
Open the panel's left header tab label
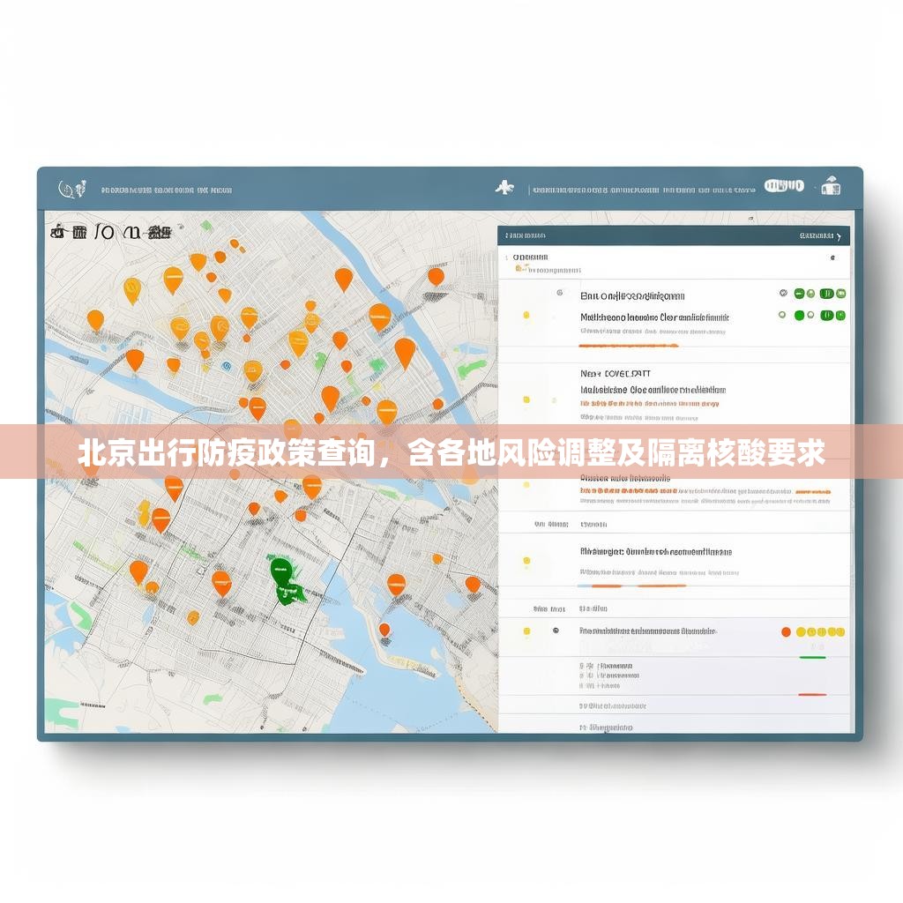click(524, 236)
